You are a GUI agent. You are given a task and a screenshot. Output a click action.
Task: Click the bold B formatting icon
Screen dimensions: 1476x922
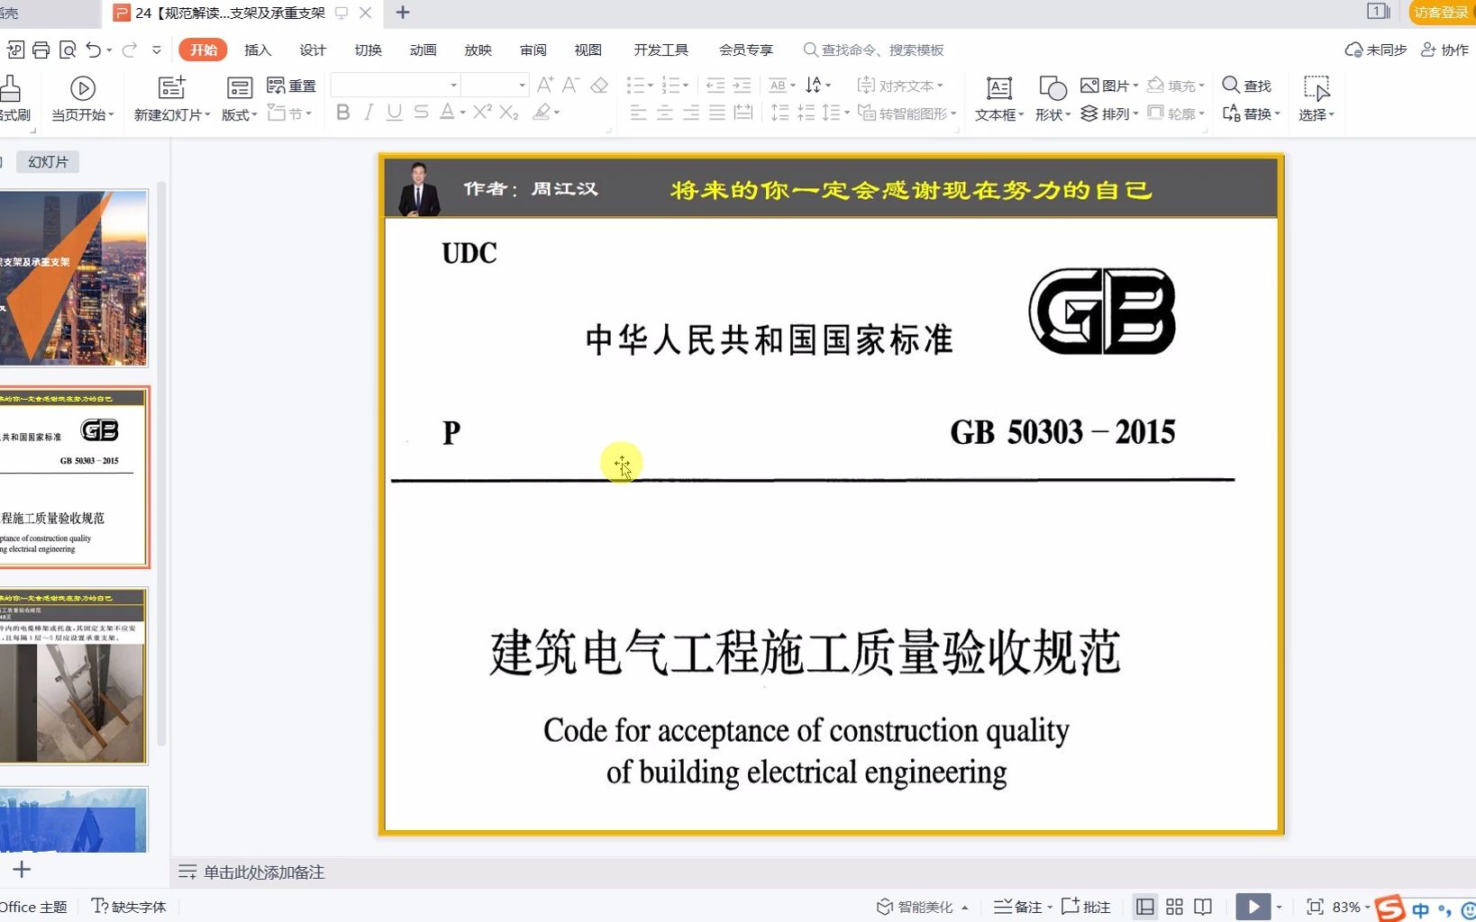tap(342, 113)
